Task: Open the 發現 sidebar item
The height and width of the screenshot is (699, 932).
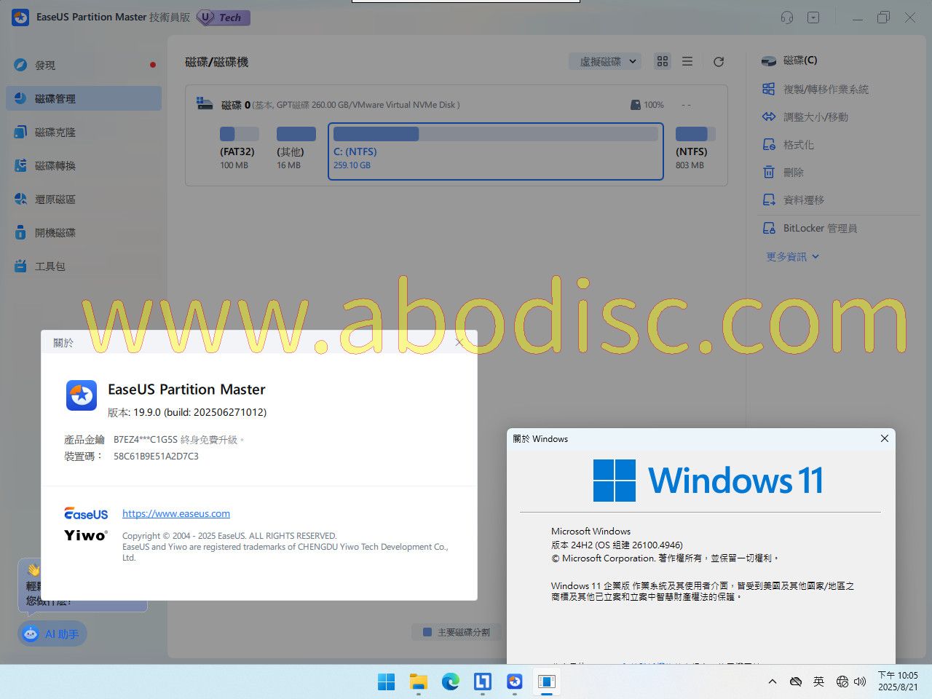Action: tap(84, 65)
